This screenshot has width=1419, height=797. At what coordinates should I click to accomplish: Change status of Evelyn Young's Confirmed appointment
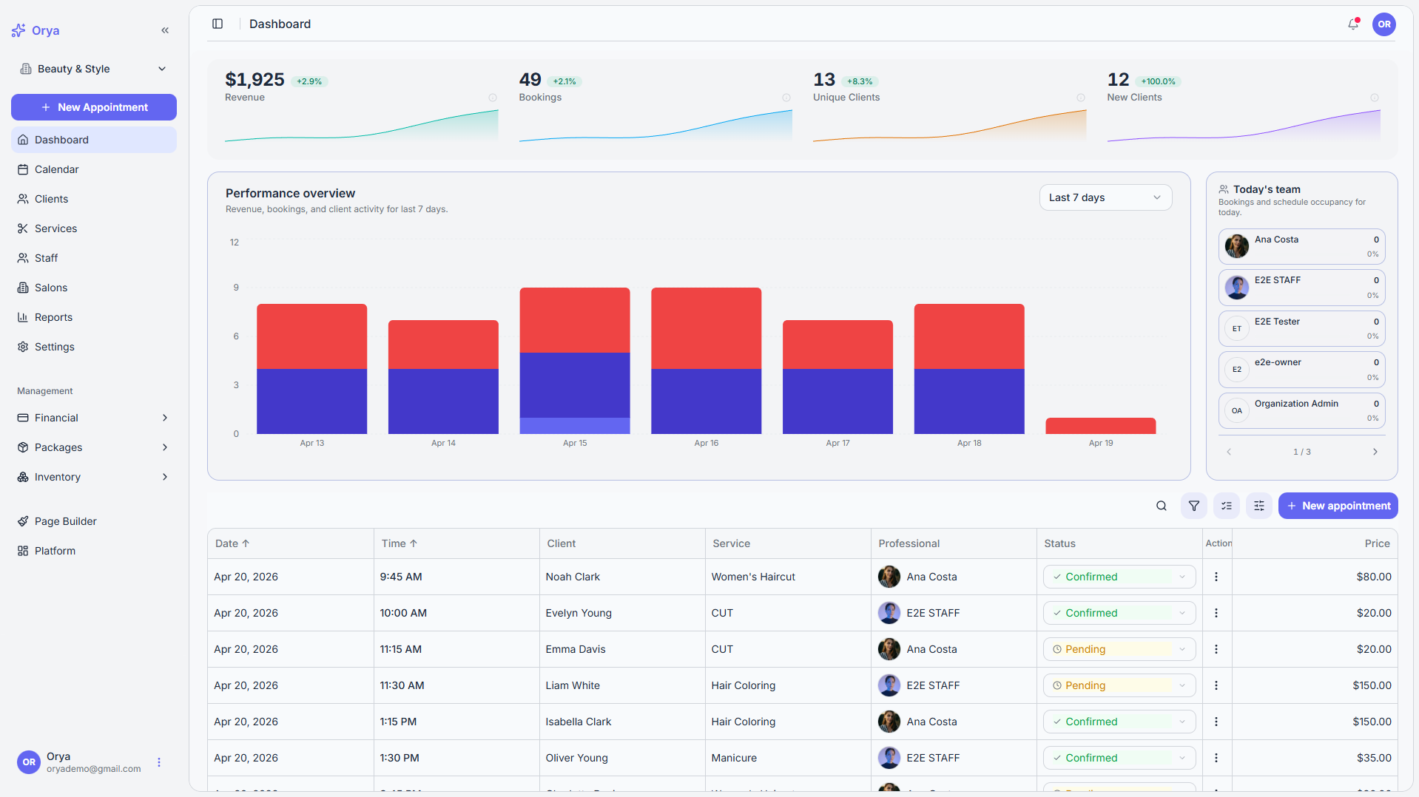pyautogui.click(x=1119, y=613)
